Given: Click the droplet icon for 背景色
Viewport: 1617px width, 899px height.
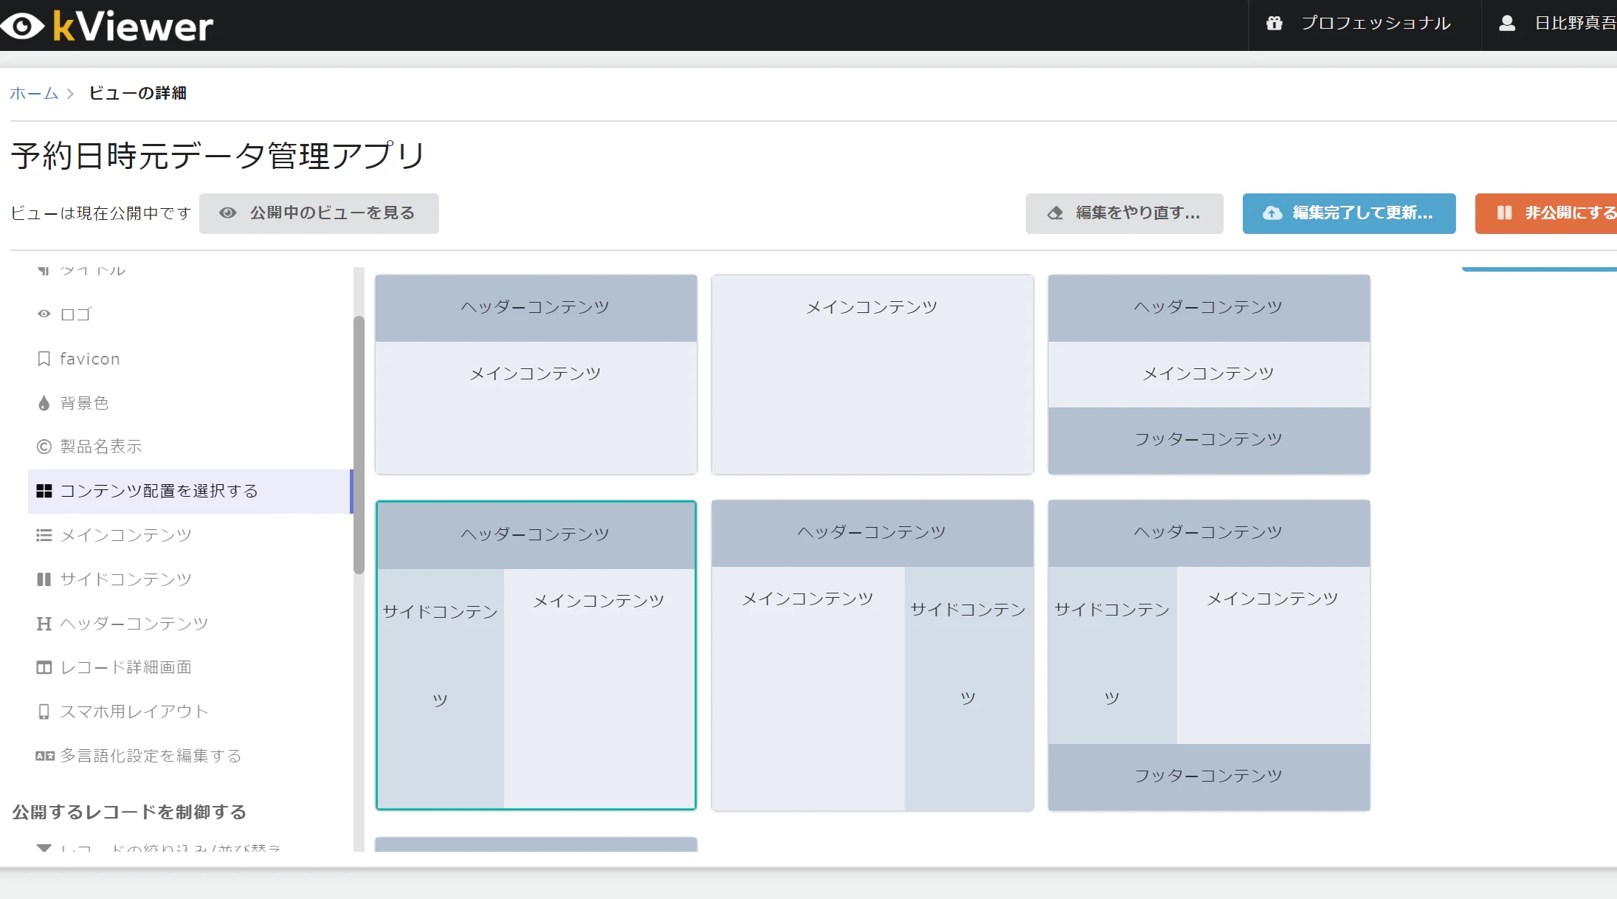Looking at the screenshot, I should (44, 403).
